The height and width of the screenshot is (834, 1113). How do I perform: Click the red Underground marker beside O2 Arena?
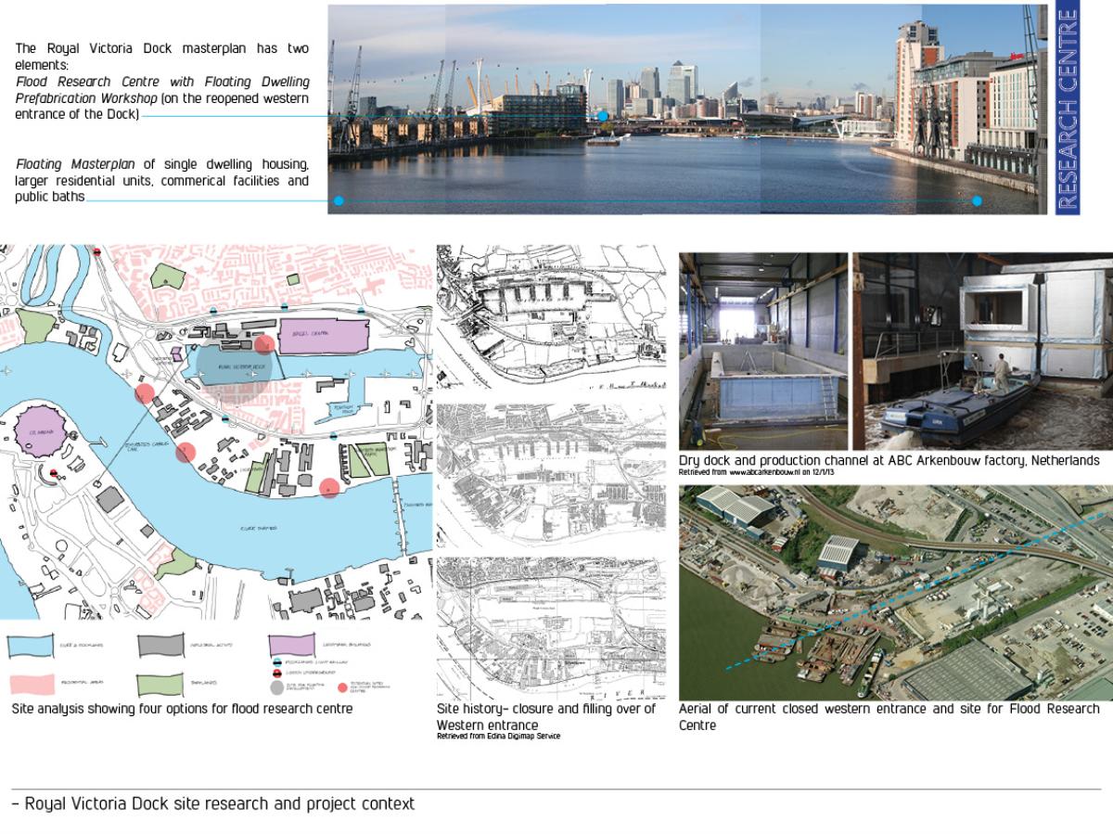pyautogui.click(x=54, y=473)
